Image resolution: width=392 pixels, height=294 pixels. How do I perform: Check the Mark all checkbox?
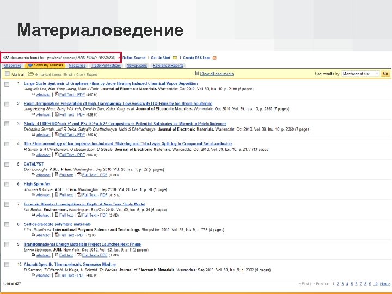click(x=7, y=73)
